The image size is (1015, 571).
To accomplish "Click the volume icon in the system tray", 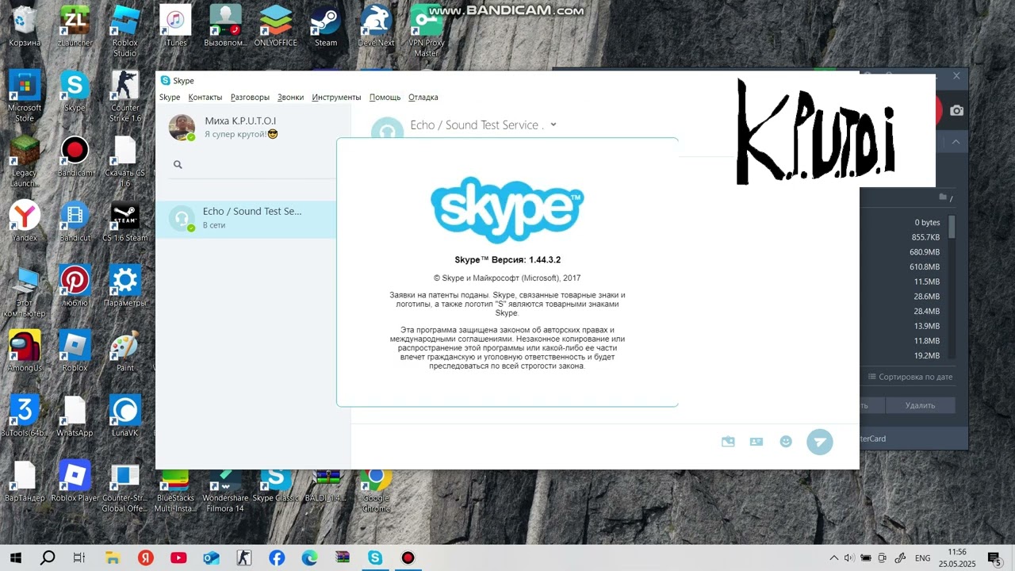I will click(x=849, y=558).
